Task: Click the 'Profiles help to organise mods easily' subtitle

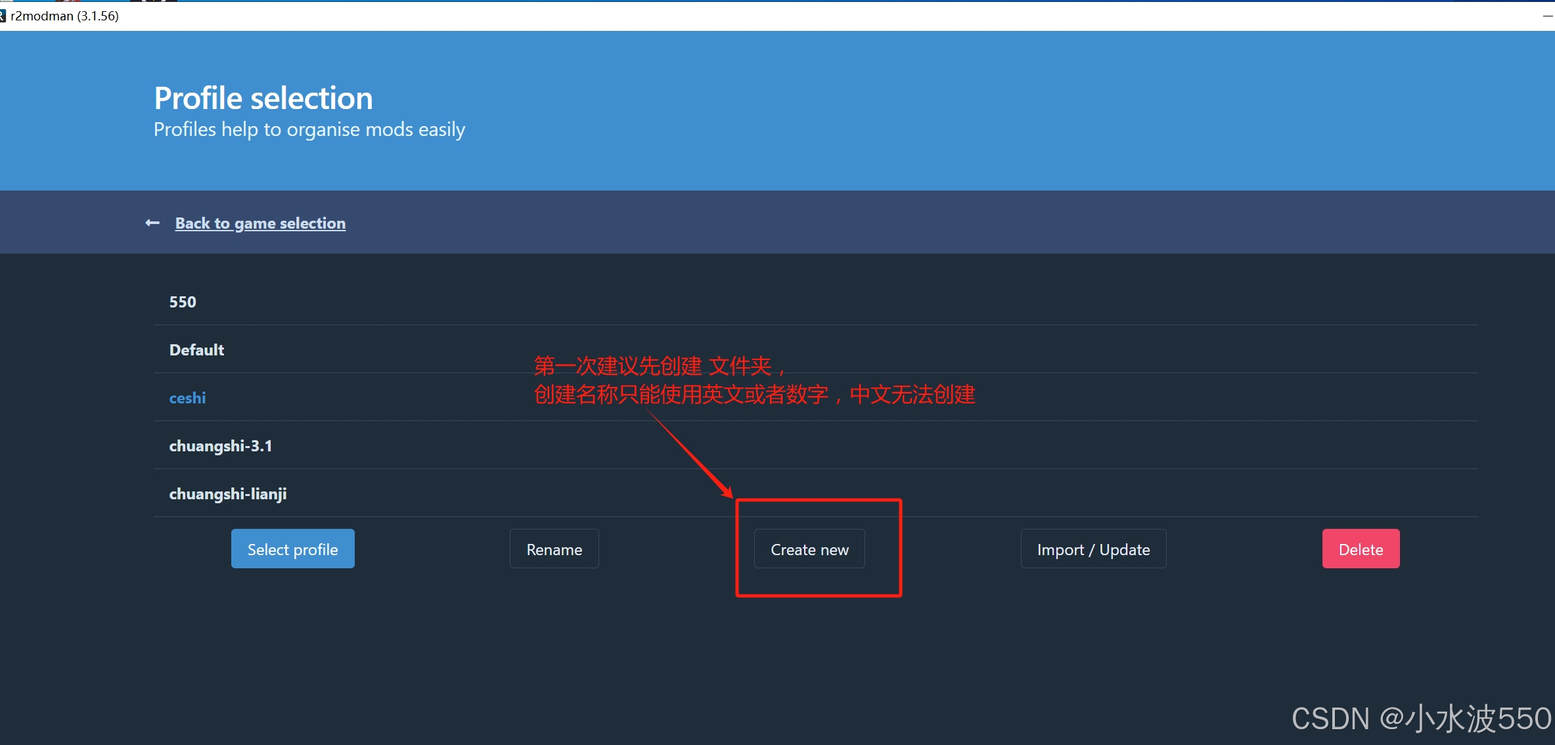Action: [309, 129]
